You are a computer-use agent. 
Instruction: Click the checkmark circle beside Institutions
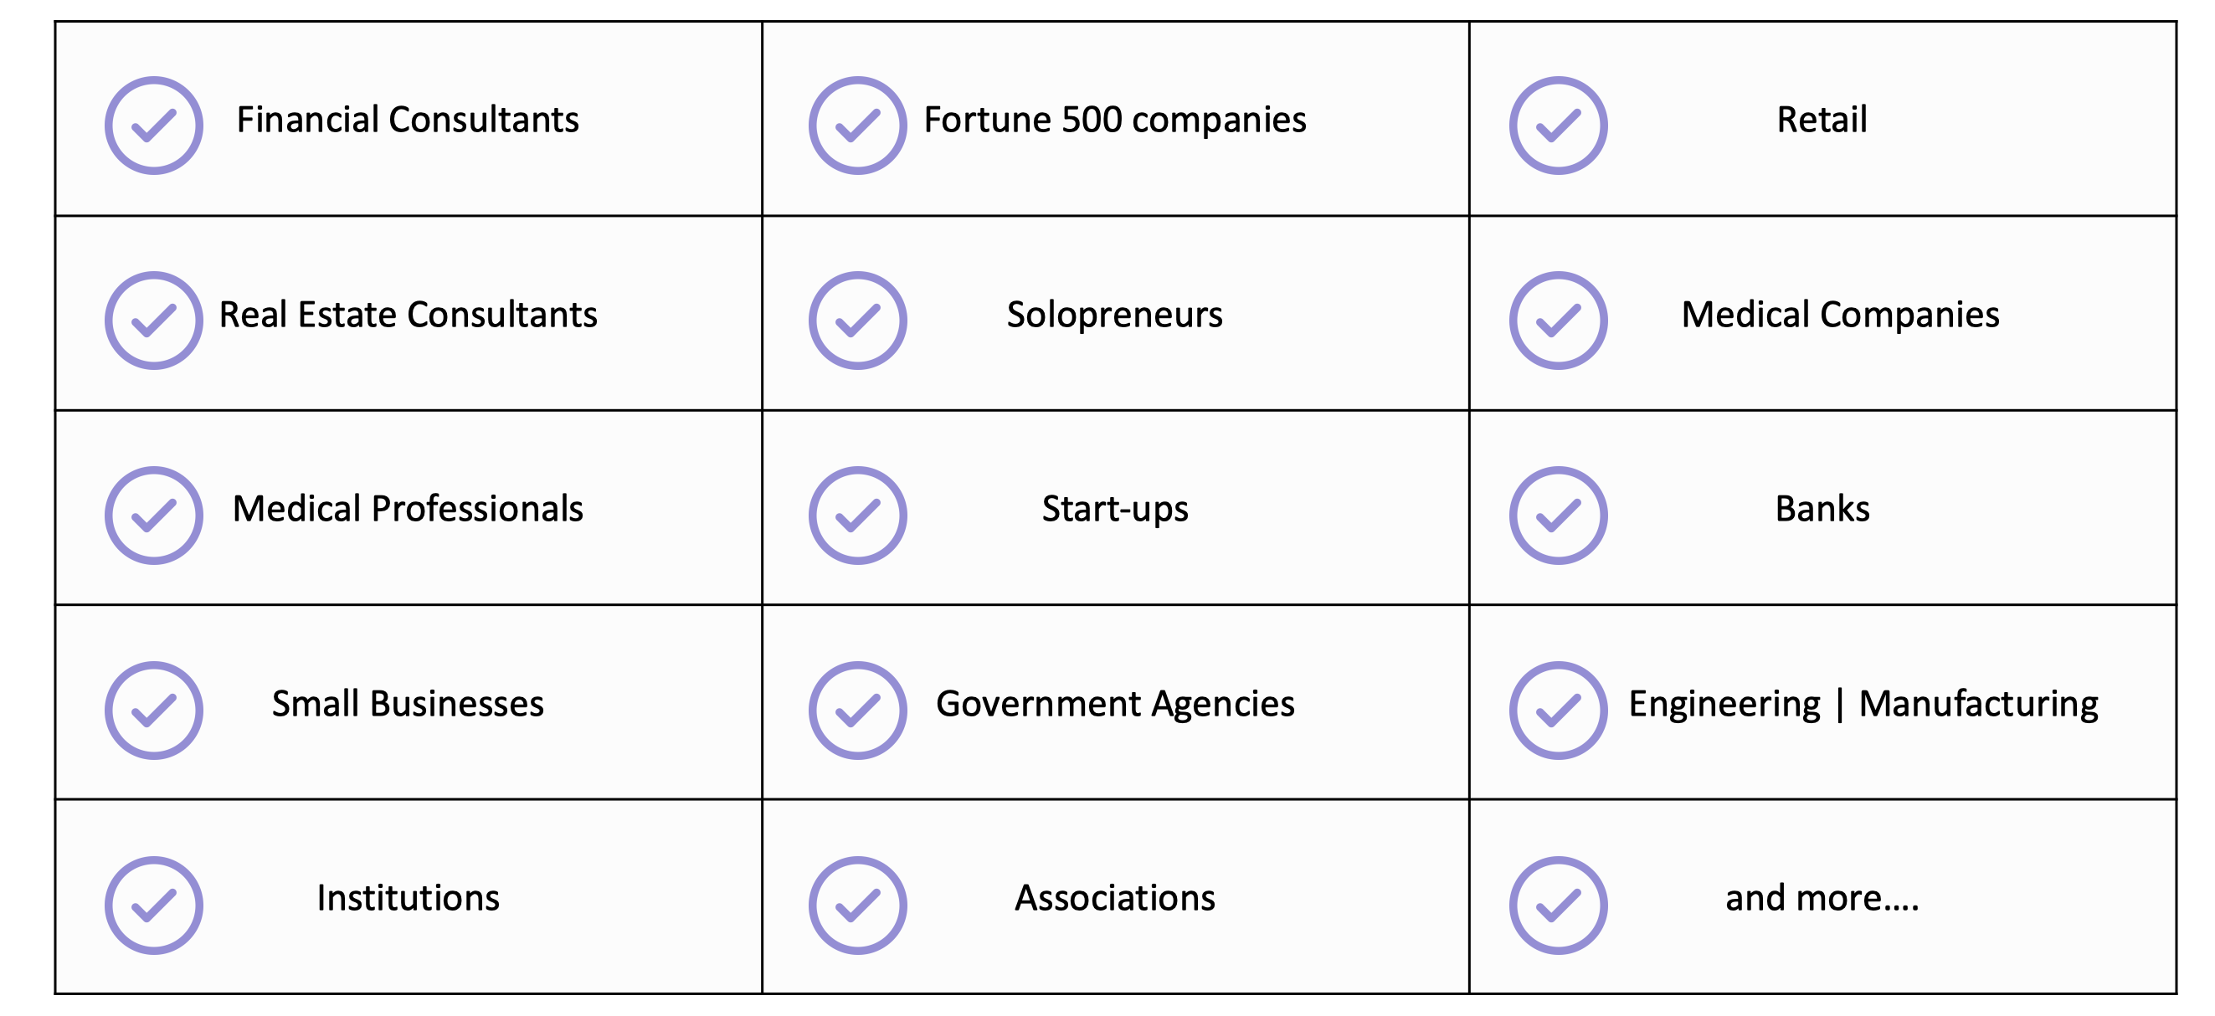coord(154,906)
